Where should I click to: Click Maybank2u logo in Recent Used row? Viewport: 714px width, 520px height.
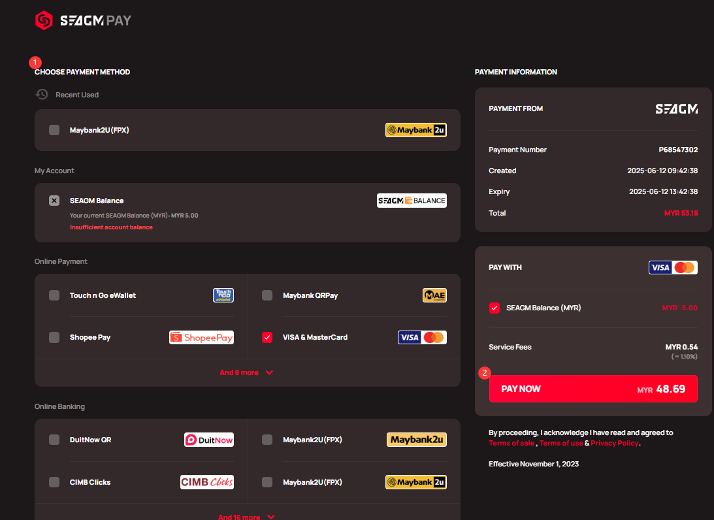[x=415, y=130]
